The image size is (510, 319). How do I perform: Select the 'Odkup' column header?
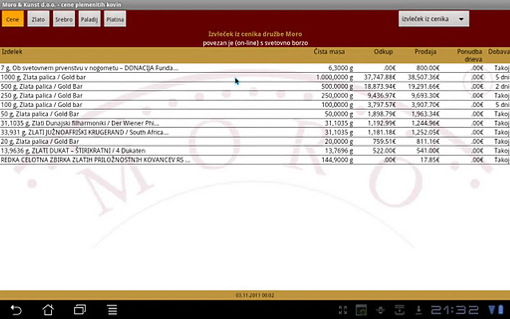383,52
